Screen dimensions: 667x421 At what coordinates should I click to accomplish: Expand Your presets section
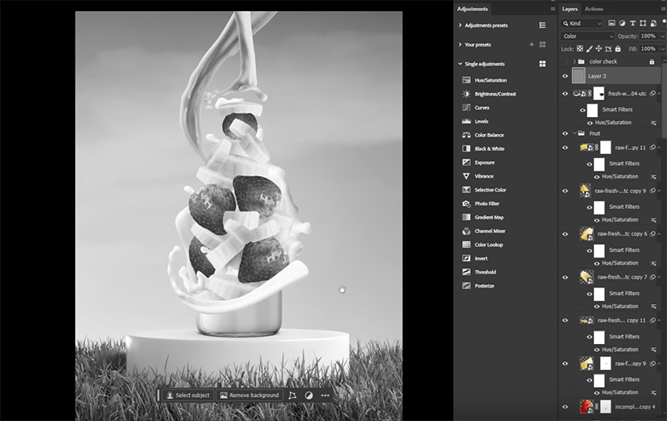click(461, 44)
